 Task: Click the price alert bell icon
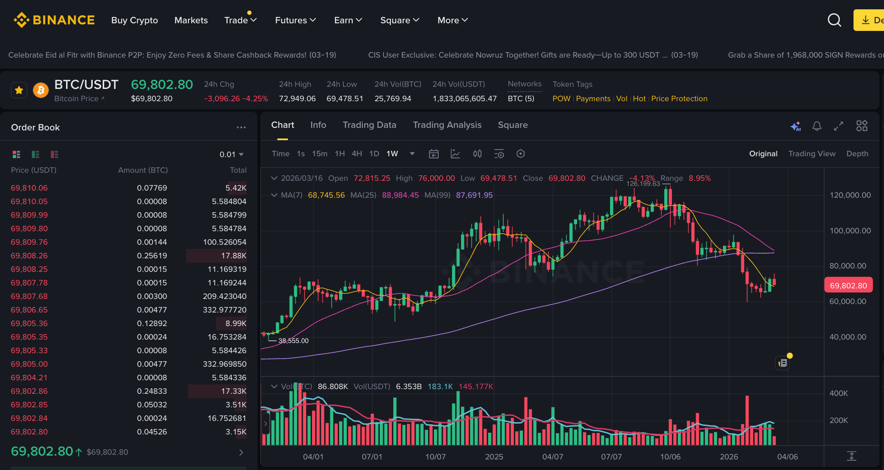(x=817, y=126)
